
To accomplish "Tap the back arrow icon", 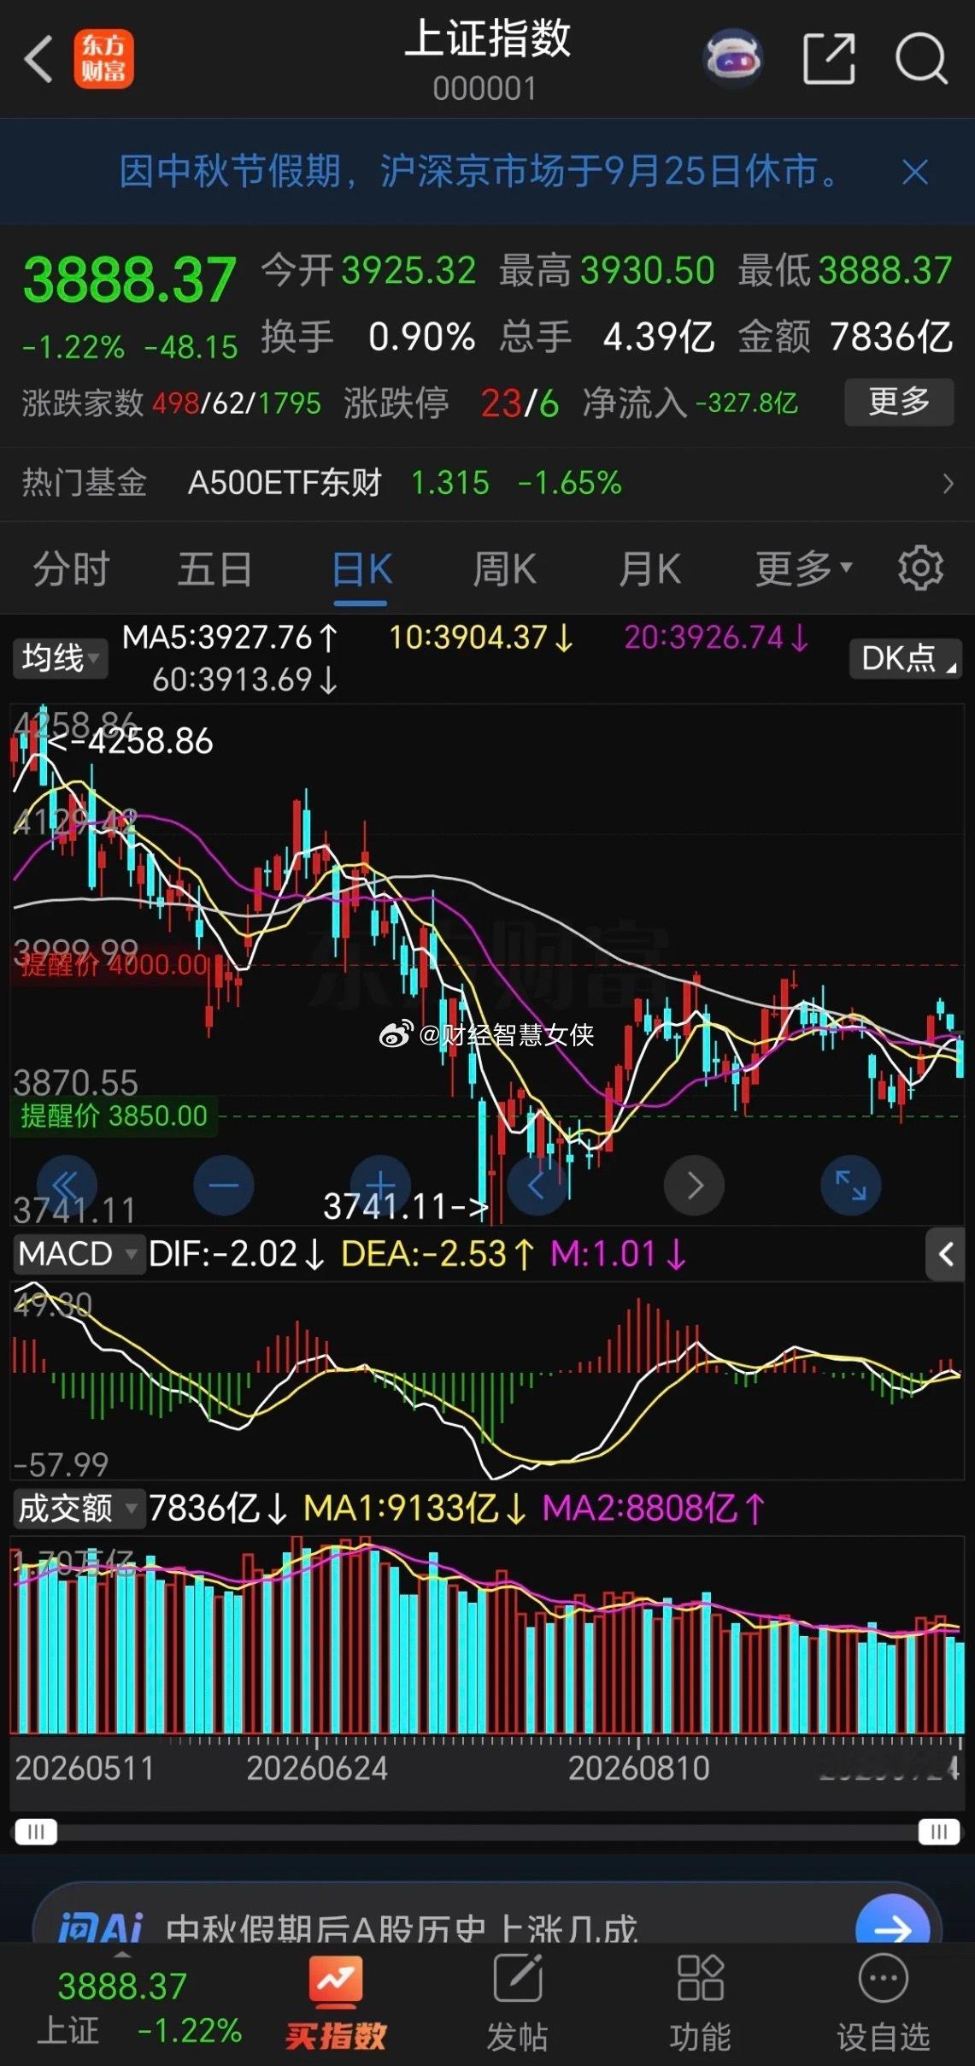I will 38,59.
